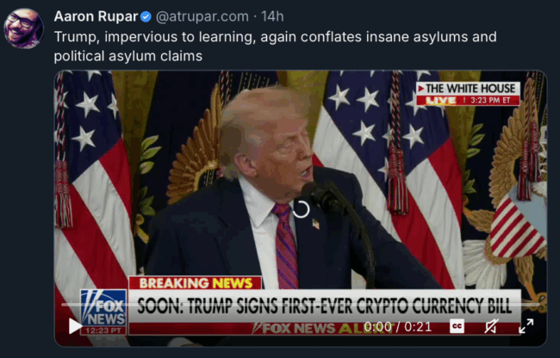Toggle closed captions with the CC icon
The image size is (560, 358).
click(457, 326)
